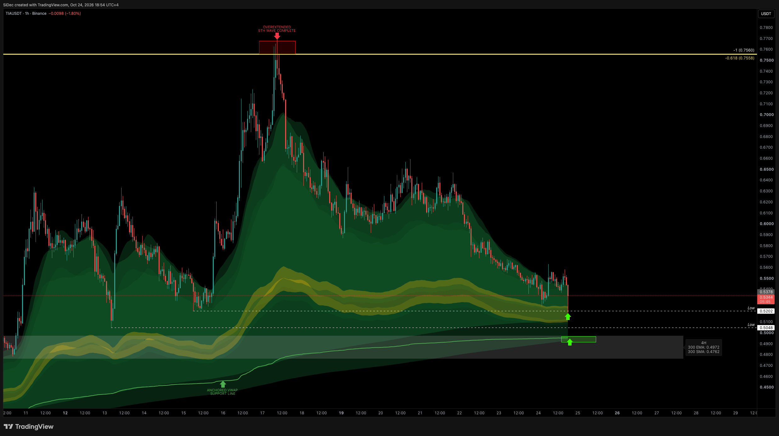Click date 19 on the time axis
779x436 pixels.
pos(341,413)
